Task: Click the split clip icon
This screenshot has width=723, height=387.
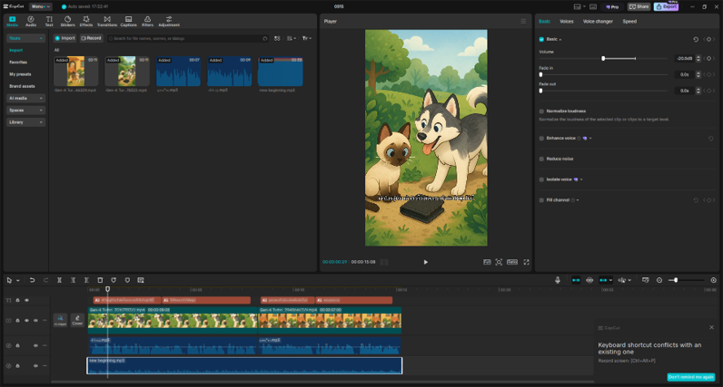Action: tap(59, 280)
